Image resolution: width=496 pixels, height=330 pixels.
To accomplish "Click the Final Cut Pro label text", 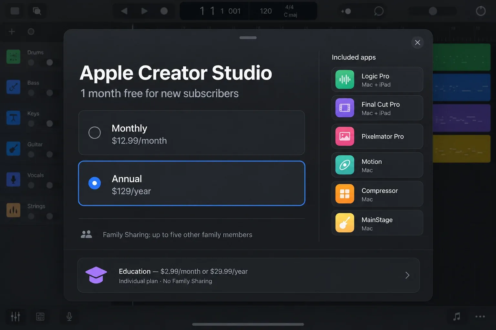I will click(381, 104).
